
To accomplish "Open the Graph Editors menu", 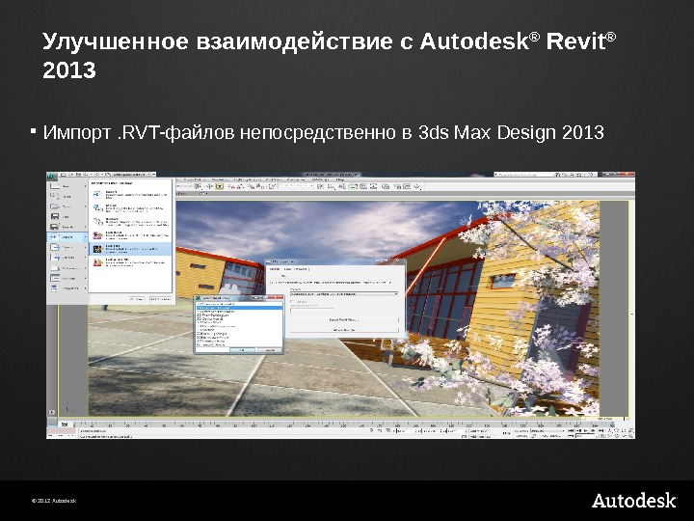I will coord(195,179).
